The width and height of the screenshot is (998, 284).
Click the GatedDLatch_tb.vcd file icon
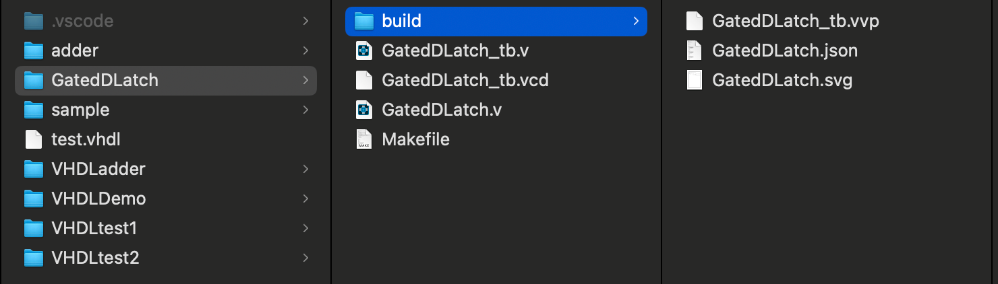[x=364, y=80]
